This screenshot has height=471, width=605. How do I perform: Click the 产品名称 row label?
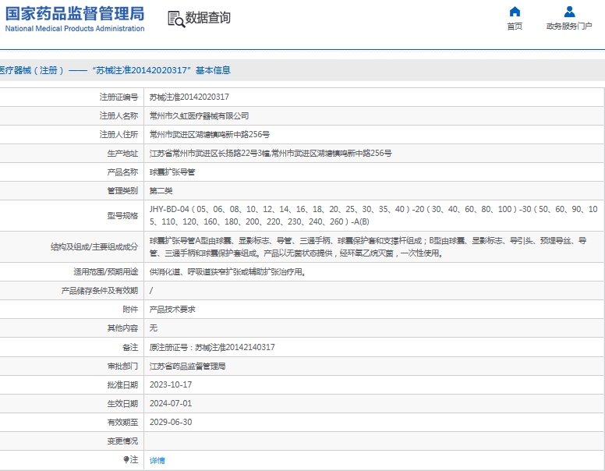click(x=122, y=172)
